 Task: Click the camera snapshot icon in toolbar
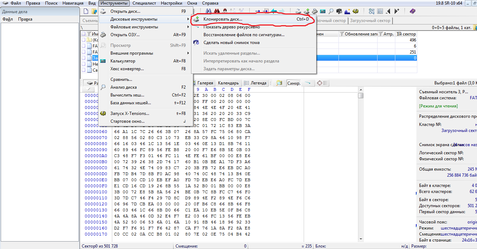(339, 11)
